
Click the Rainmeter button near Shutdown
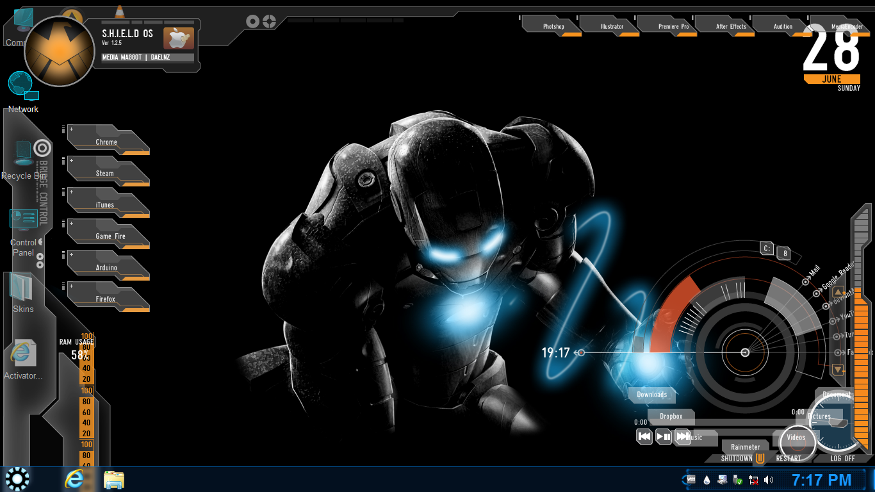[745, 447]
